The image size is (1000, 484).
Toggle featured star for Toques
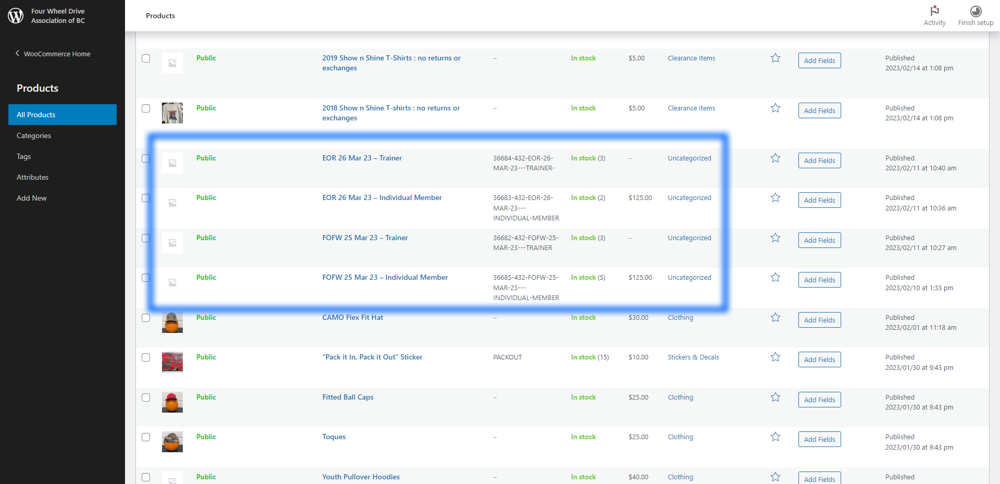click(x=776, y=437)
